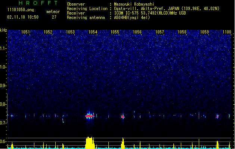Click the 1.0 kHz frequency label
The width and height of the screenshot is (235, 149).
click(3, 67)
